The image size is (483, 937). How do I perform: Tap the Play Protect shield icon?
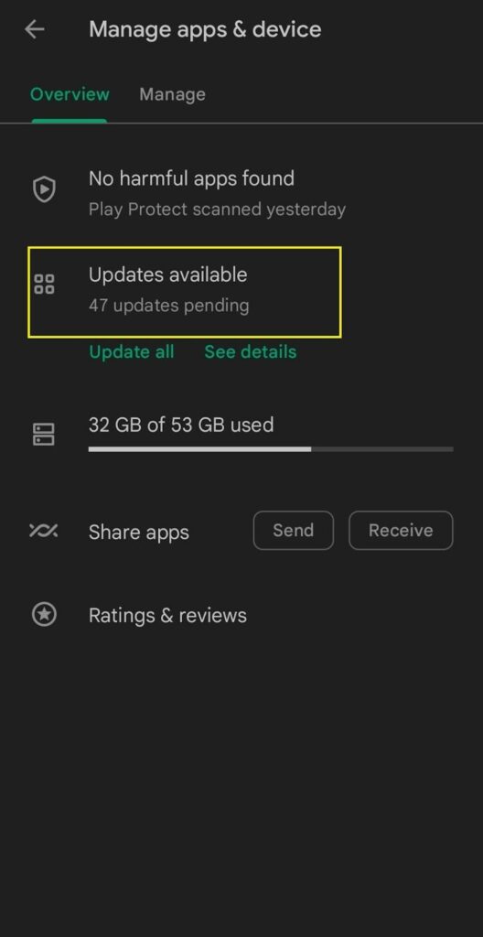point(44,190)
